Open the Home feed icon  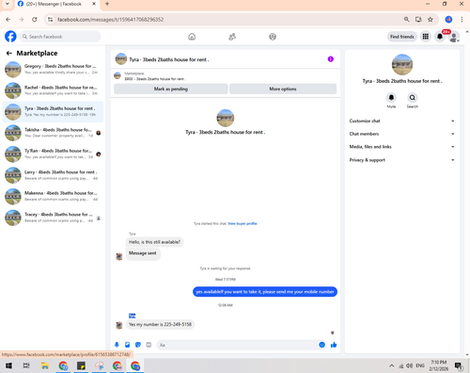(x=192, y=37)
